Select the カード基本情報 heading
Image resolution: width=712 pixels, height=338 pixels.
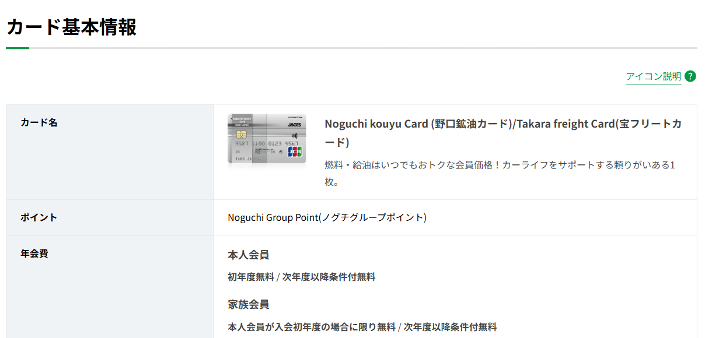pos(71,27)
